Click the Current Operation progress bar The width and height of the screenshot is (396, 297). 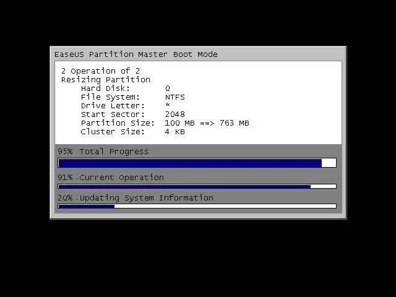(197, 186)
